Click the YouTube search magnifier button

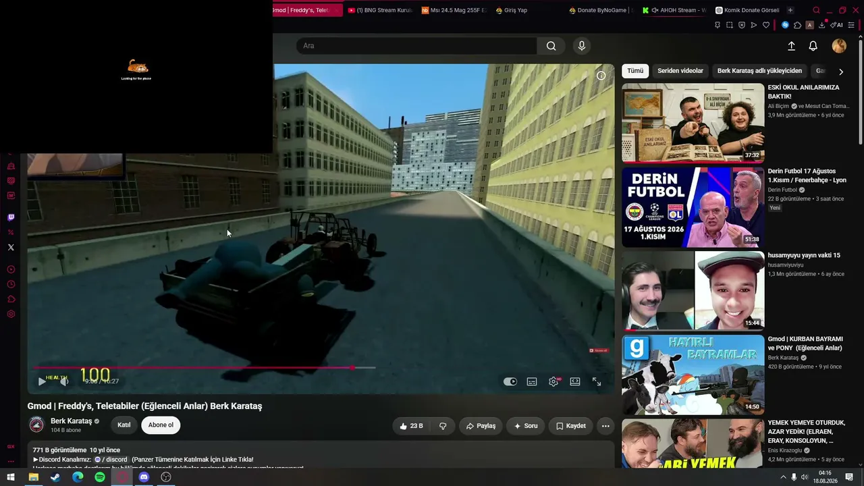click(551, 46)
